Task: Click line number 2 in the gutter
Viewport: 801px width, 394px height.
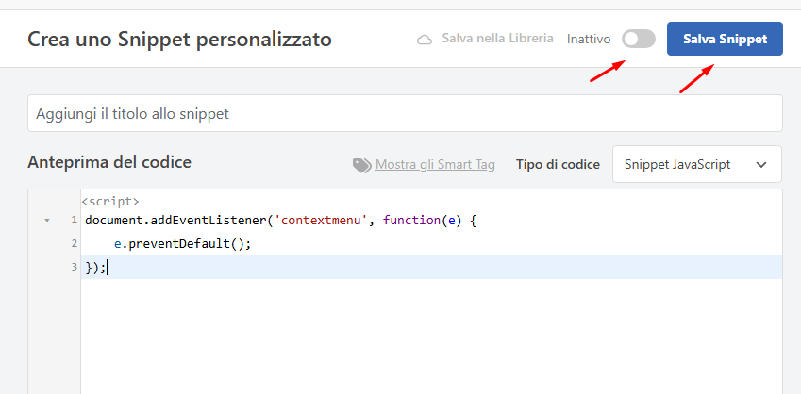Action: (75, 243)
